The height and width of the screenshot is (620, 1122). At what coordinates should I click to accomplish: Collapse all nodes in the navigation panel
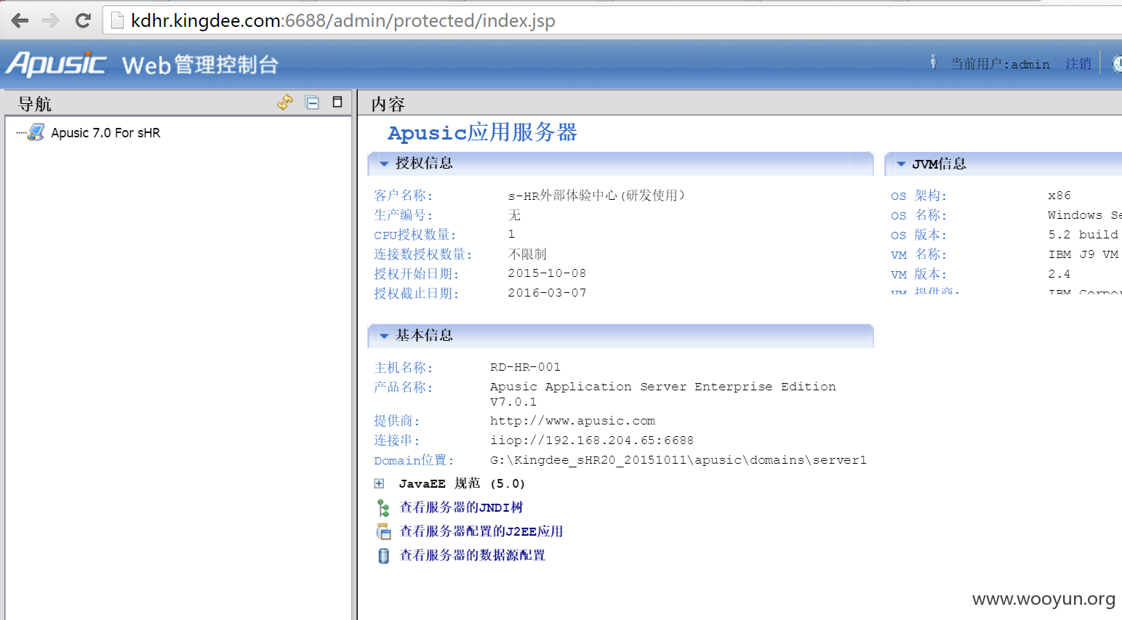(312, 103)
